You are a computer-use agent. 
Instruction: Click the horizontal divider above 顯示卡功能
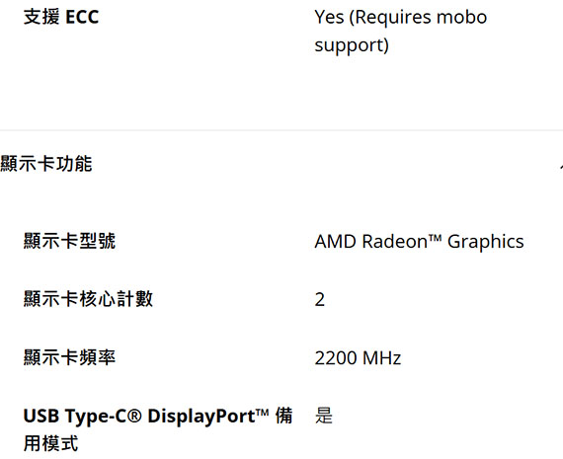point(281,130)
